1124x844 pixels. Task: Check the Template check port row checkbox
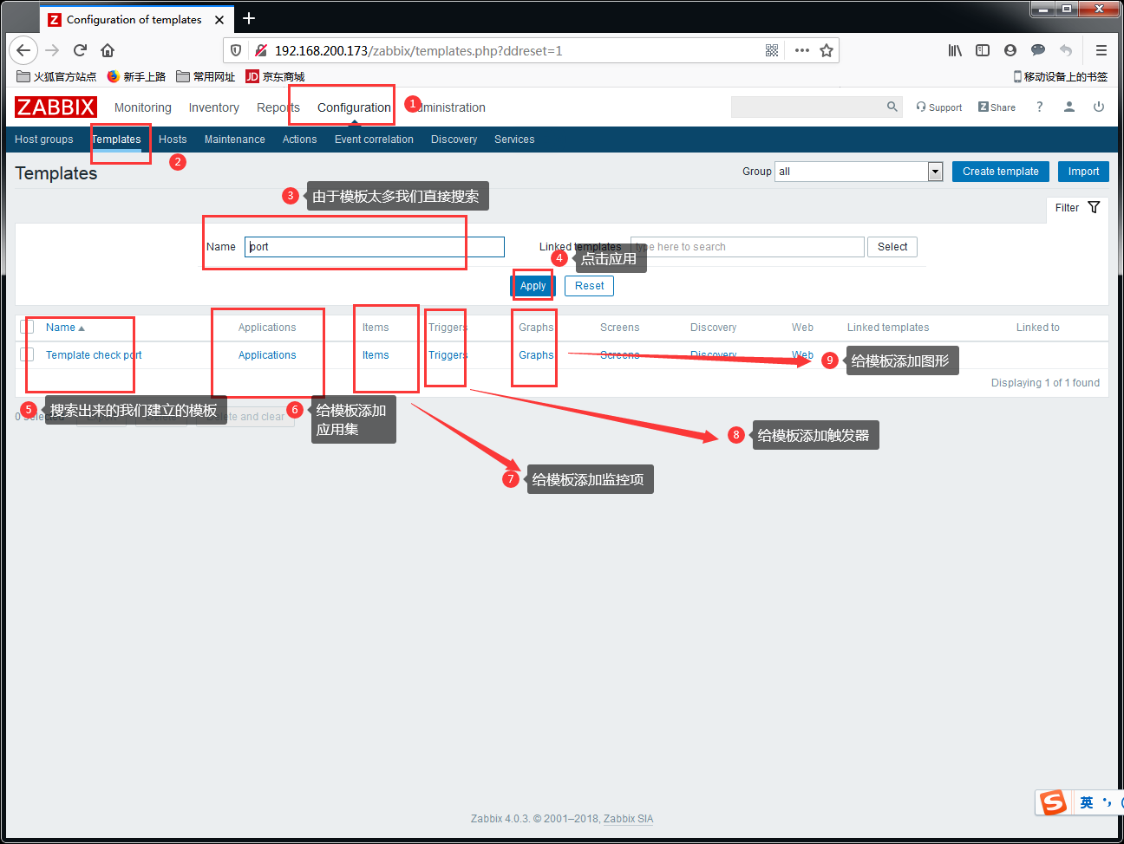coord(27,354)
